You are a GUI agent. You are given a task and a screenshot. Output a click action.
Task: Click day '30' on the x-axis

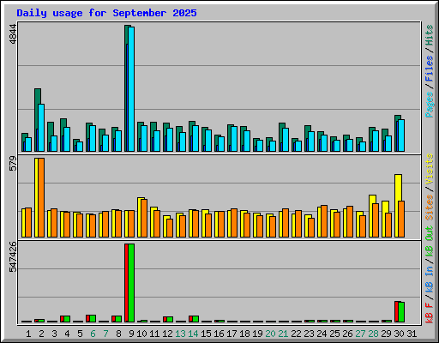[x=399, y=334]
